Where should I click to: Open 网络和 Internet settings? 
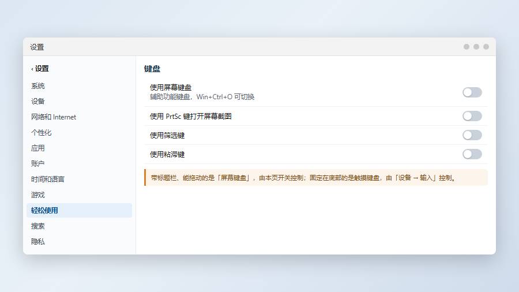coord(79,117)
